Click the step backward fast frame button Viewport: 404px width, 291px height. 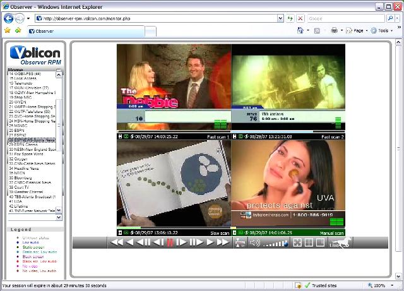tap(143, 242)
